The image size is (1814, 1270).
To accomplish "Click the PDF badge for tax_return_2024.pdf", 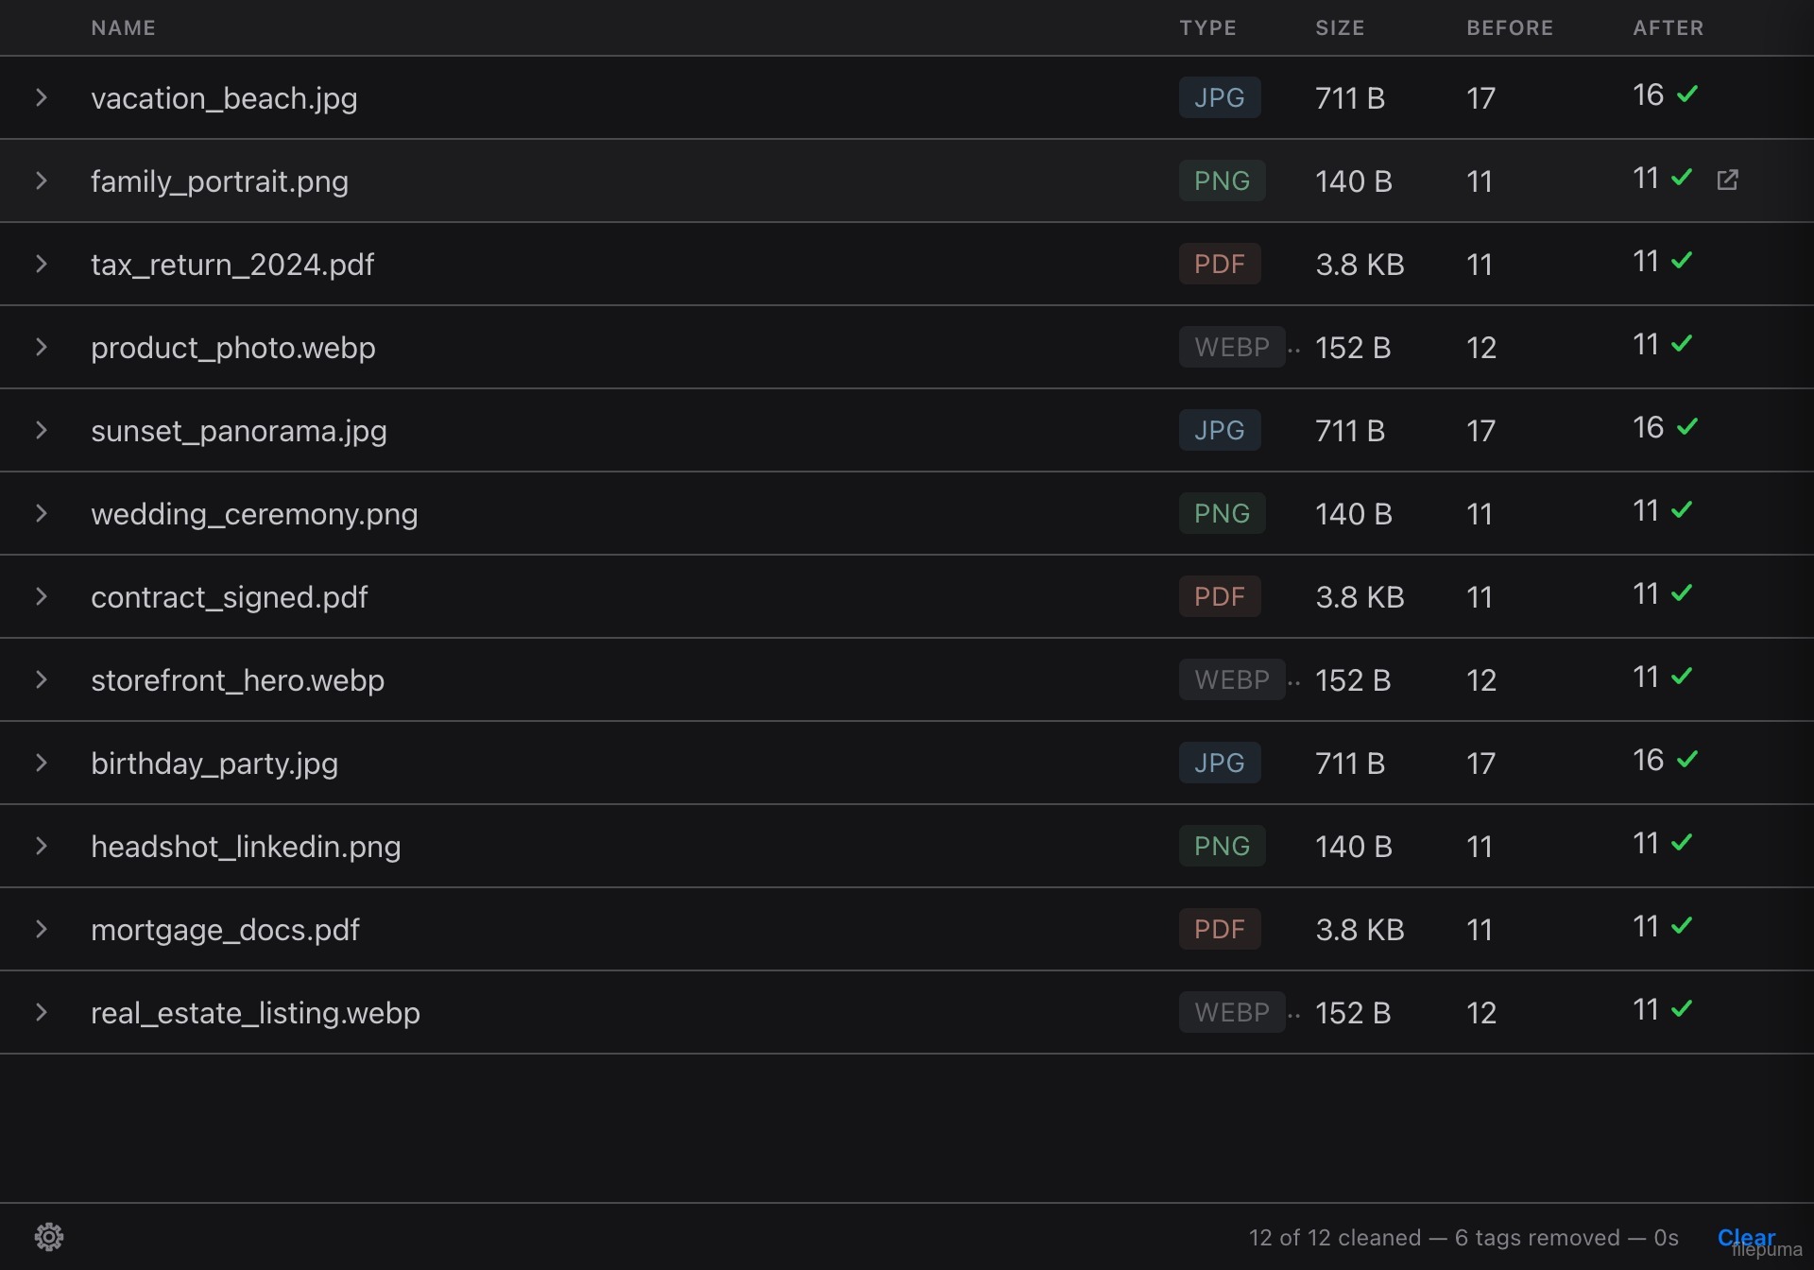I will [x=1219, y=264].
